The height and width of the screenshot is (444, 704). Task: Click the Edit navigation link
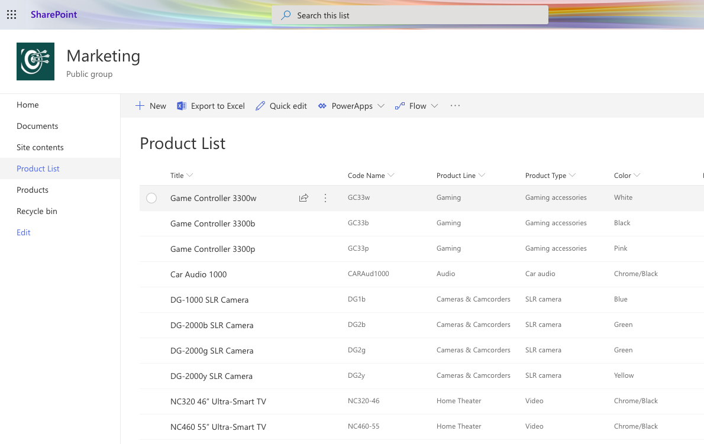24,232
